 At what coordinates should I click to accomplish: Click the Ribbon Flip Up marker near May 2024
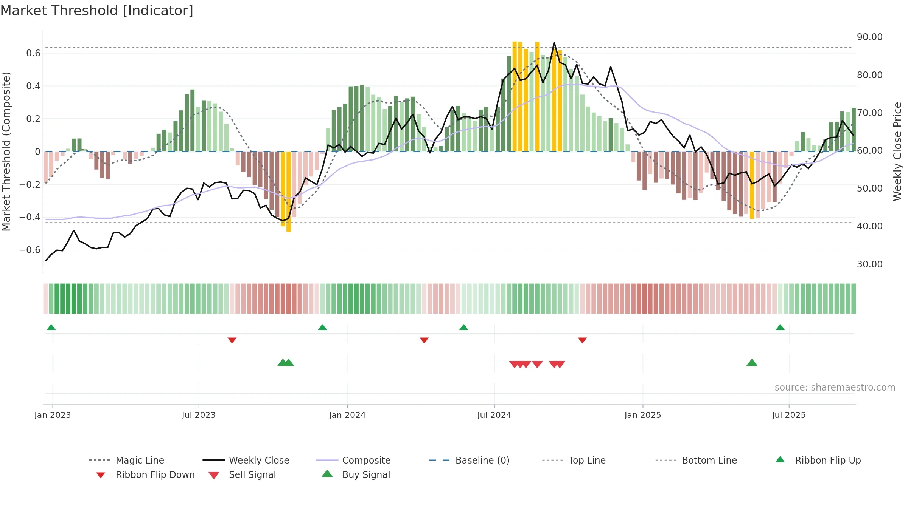463,327
